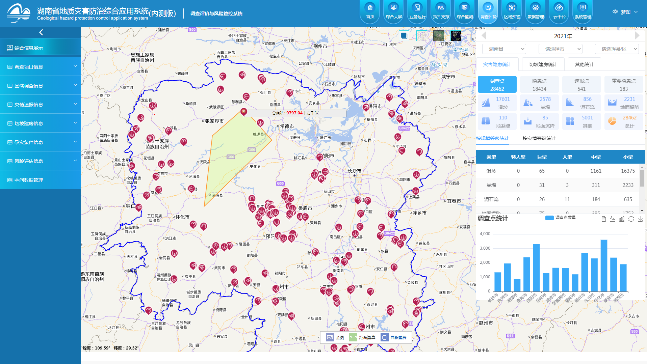Go to previous year arrow beside 2021年
Screen dimensions: 647x364
click(x=484, y=36)
